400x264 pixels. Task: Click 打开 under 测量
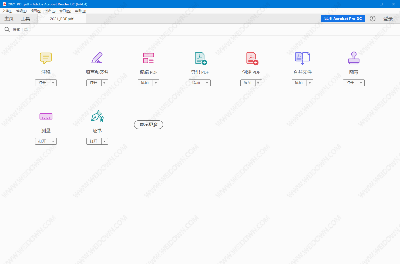click(x=43, y=141)
